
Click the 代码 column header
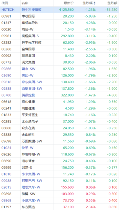pos(4,3)
